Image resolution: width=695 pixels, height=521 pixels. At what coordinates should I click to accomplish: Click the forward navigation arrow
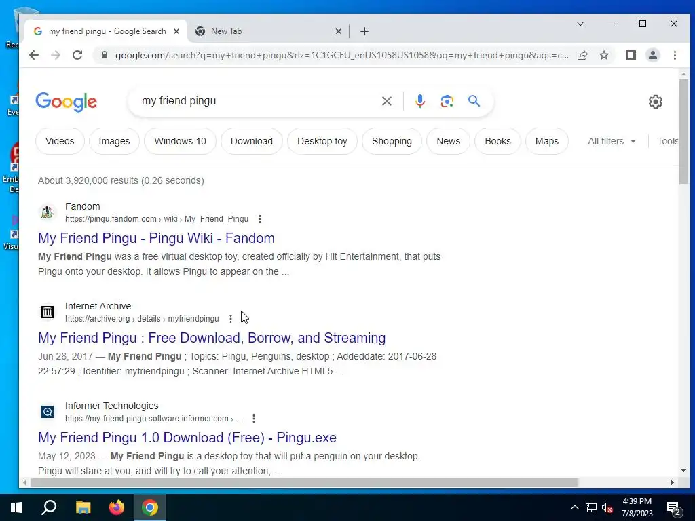coord(56,55)
